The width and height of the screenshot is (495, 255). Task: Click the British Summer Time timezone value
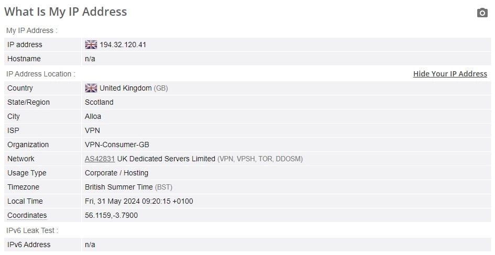tap(119, 187)
